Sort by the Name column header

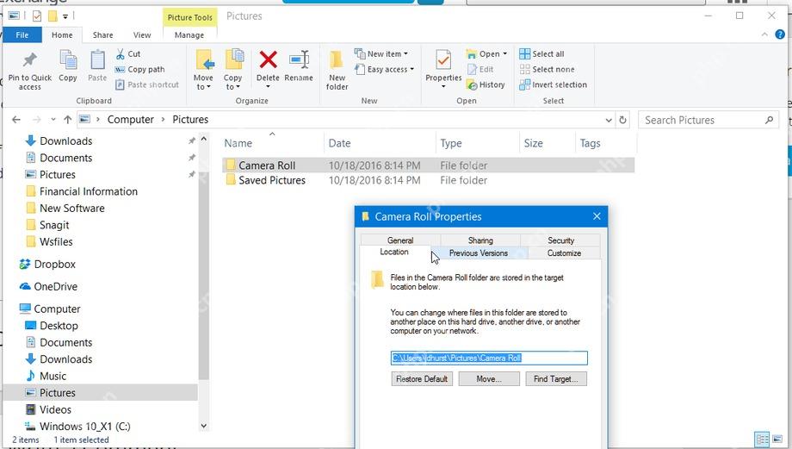(238, 143)
